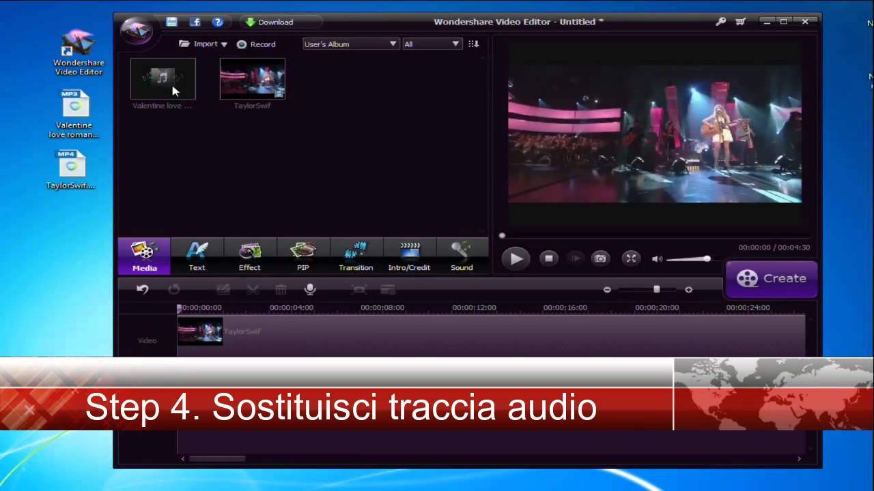Click the Create button
Image resolution: width=874 pixels, height=491 pixels.
[771, 278]
